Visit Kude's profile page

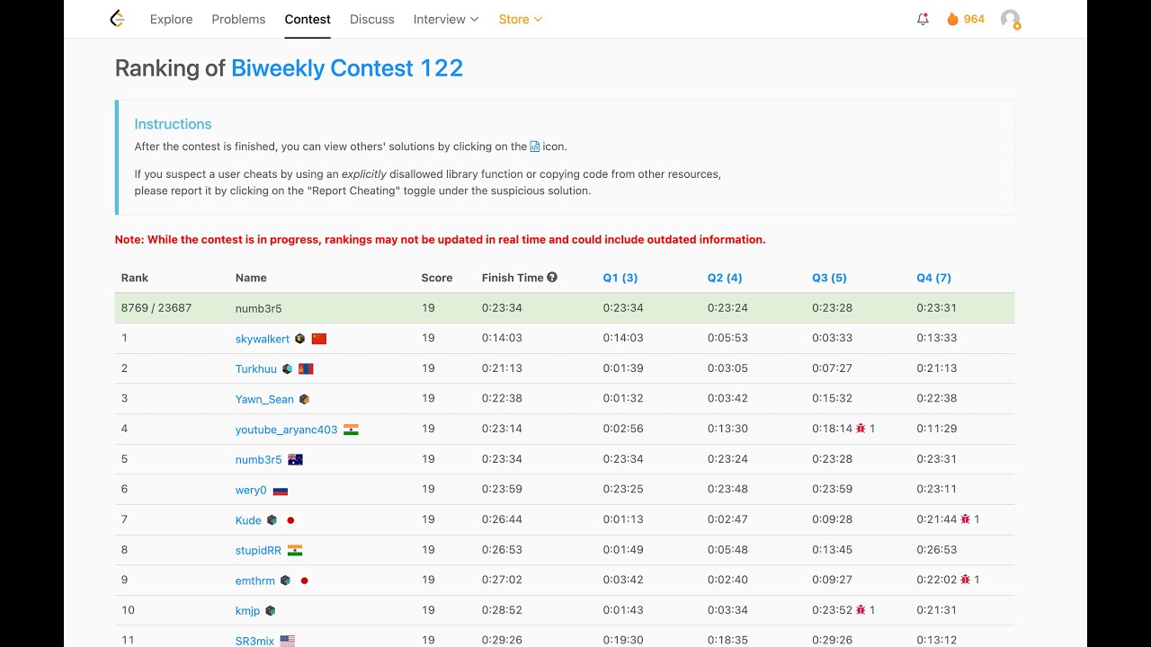[248, 520]
